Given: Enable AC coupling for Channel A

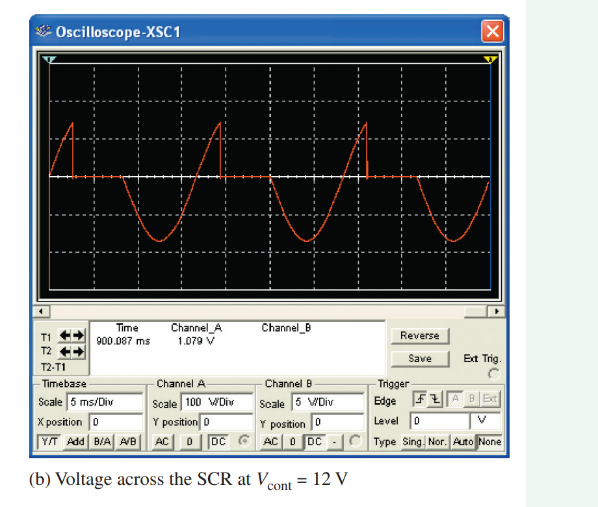Looking at the screenshot, I should tap(163, 441).
